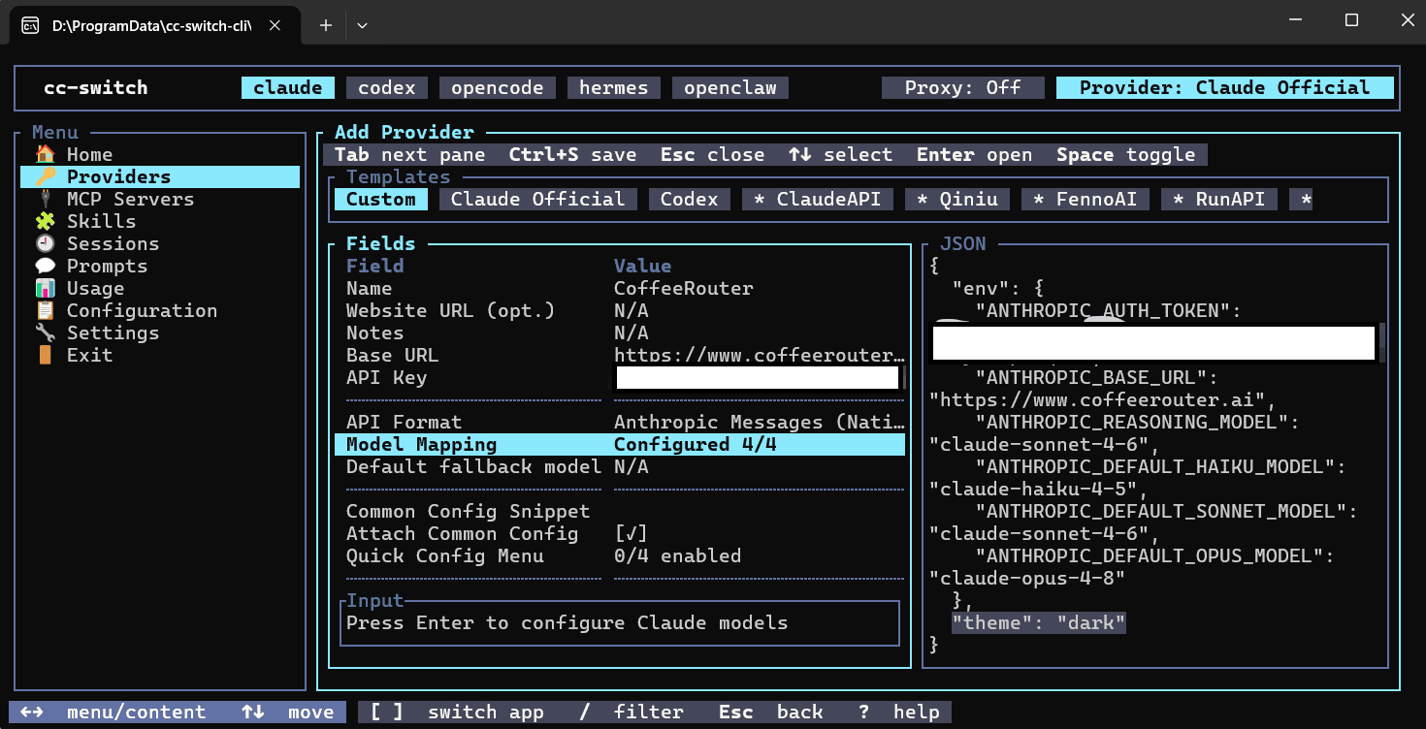Click the [ ] switch app footer hint
This screenshot has height=729, width=1426.
[457, 713]
